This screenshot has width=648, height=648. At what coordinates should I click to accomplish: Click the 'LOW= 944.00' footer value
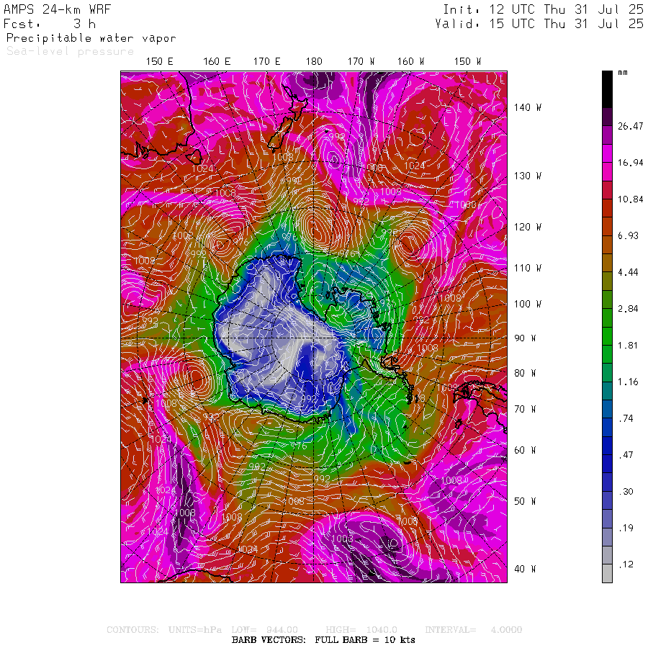(264, 630)
